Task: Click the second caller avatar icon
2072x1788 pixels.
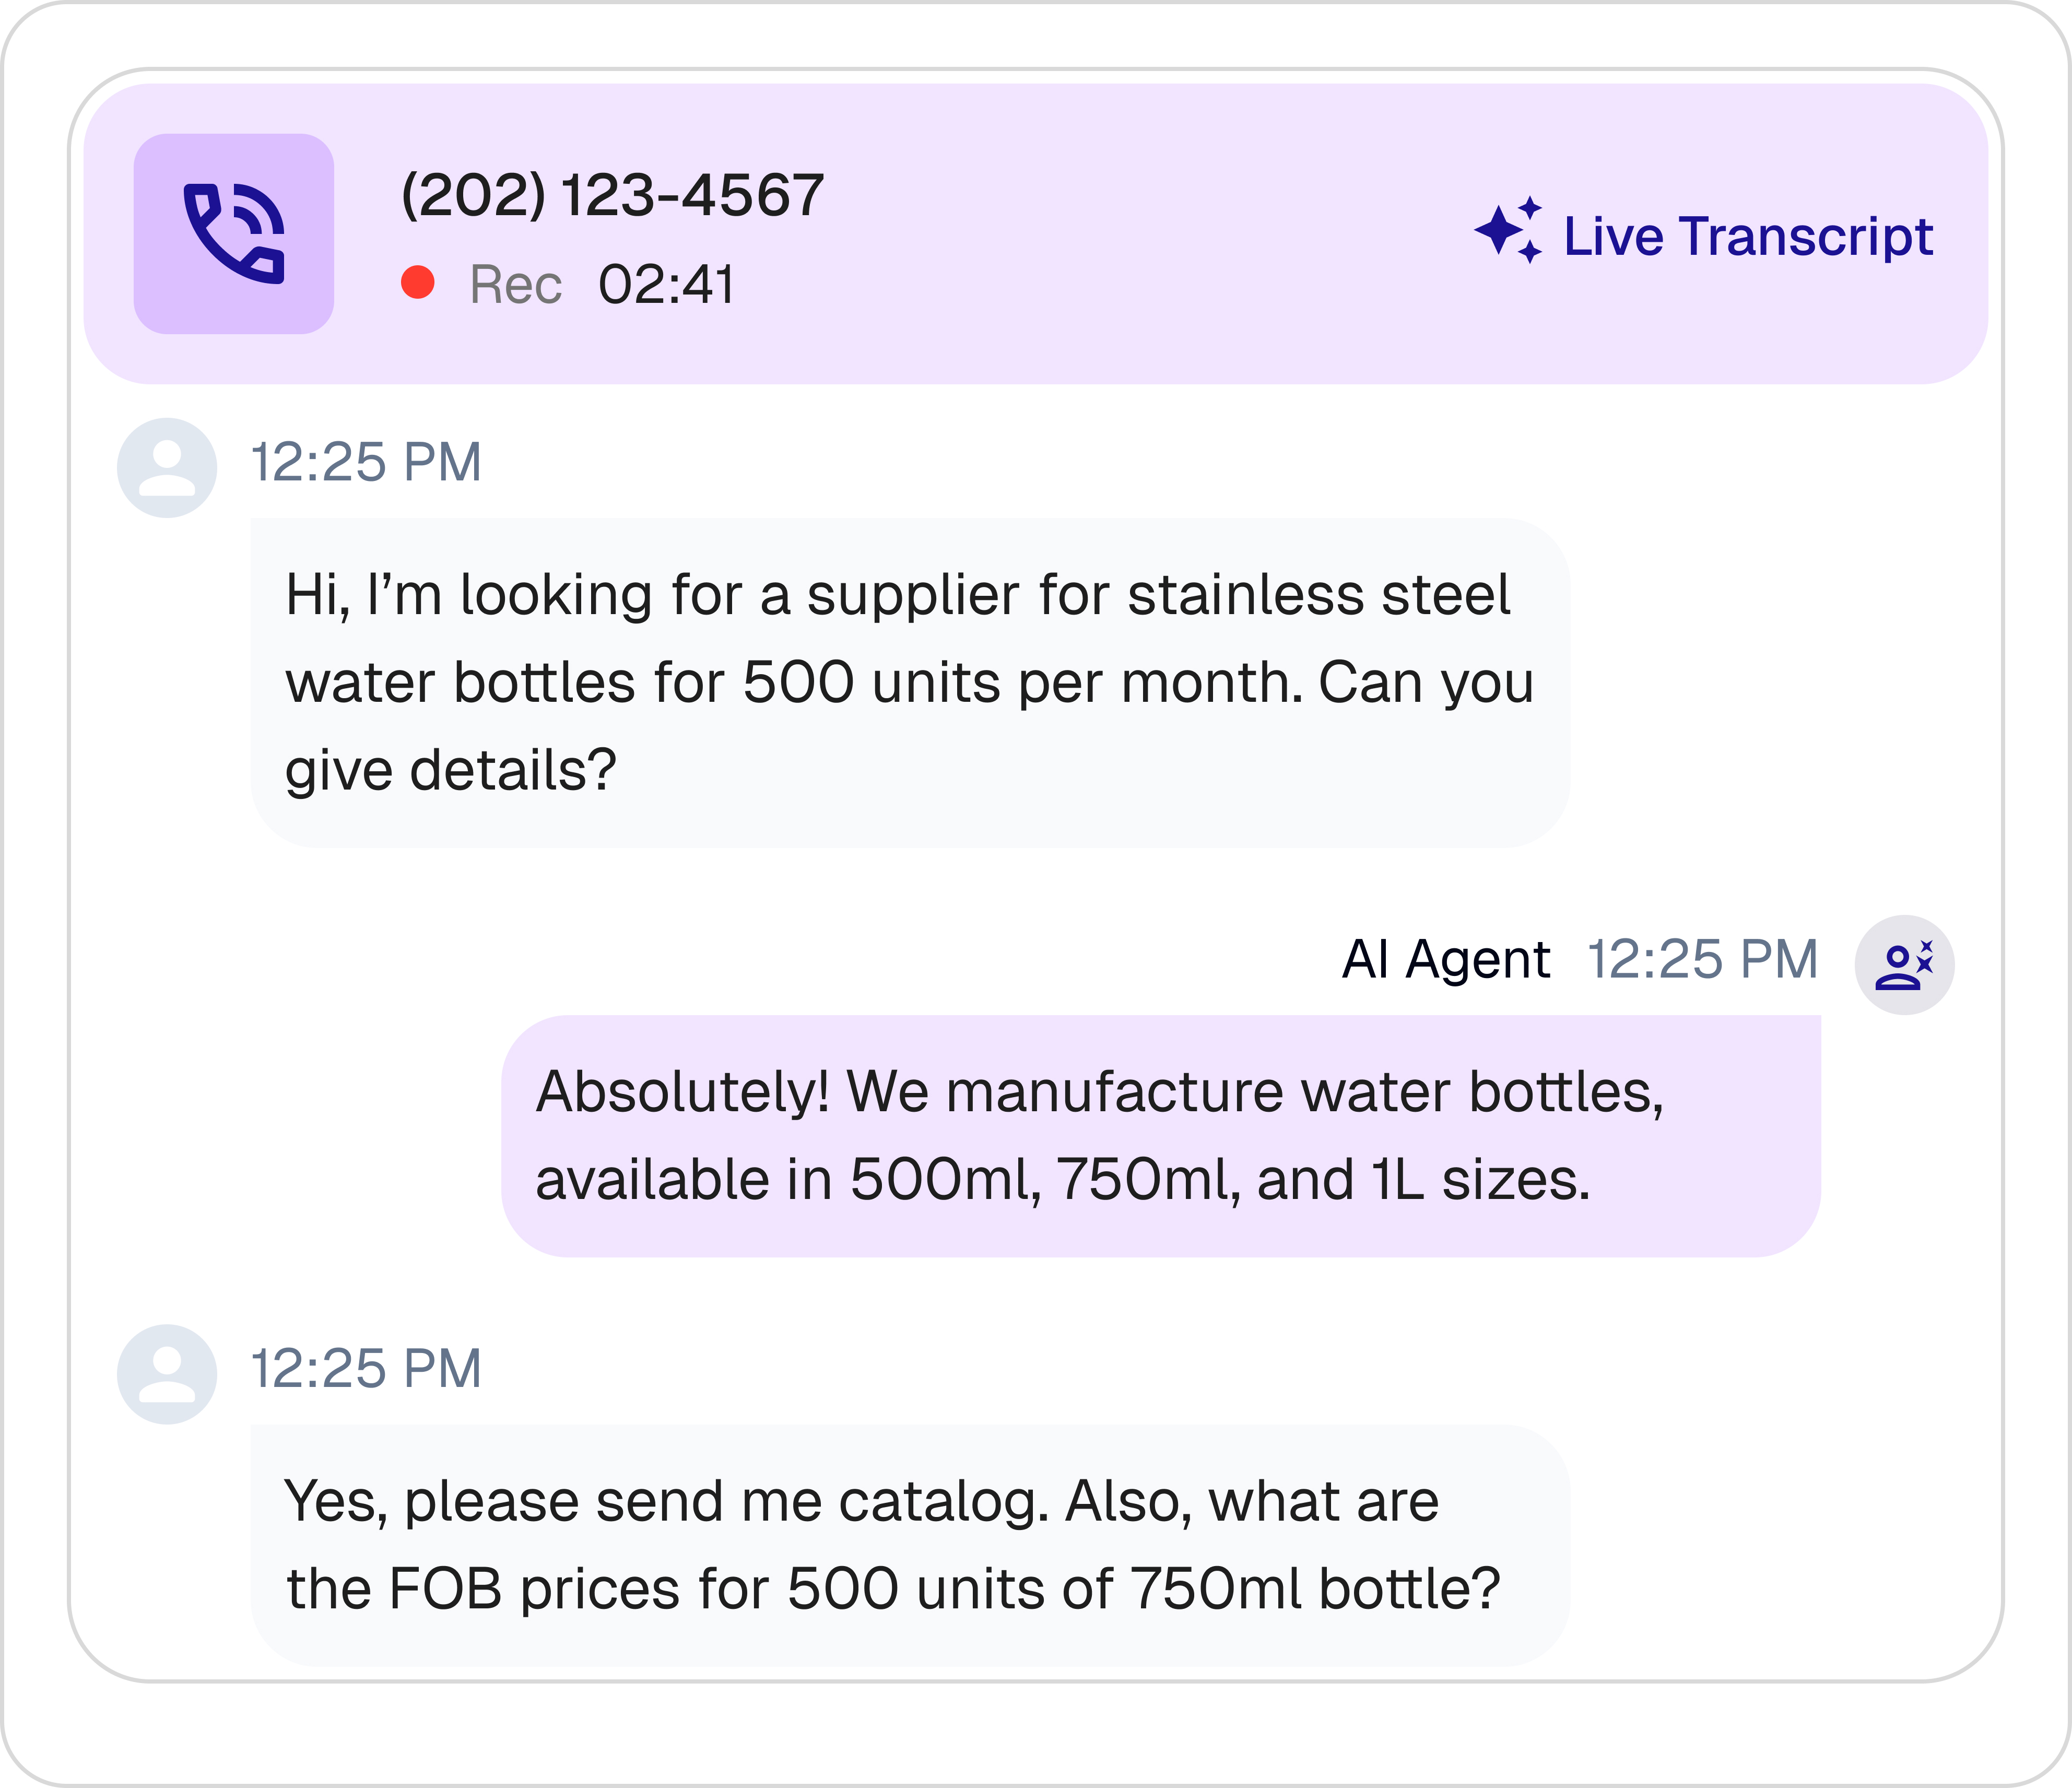Action: point(167,1374)
